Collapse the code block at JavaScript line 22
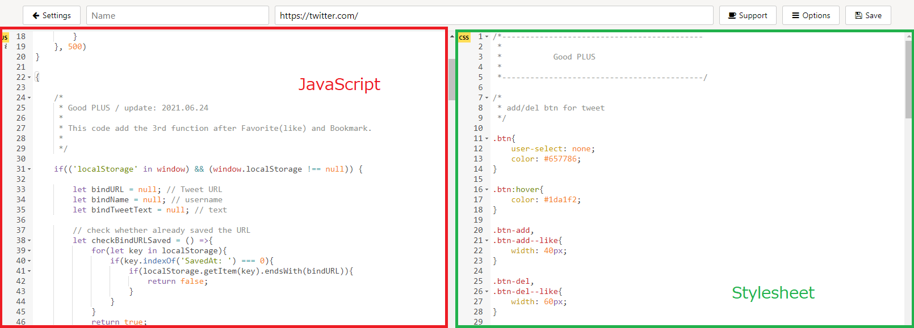The width and height of the screenshot is (914, 328). (30, 78)
